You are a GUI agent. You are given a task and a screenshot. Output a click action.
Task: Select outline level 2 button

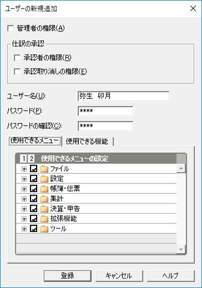coord(31,158)
